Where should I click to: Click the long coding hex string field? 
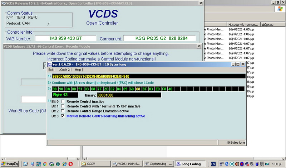click(149, 76)
